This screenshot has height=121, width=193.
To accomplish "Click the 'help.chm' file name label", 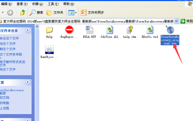I will (130, 37).
